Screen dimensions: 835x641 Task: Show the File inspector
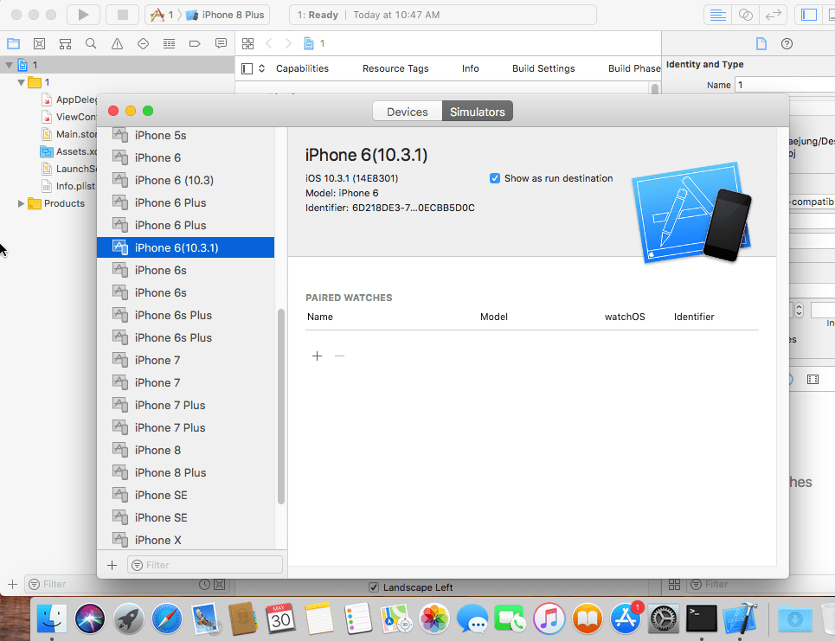(761, 43)
